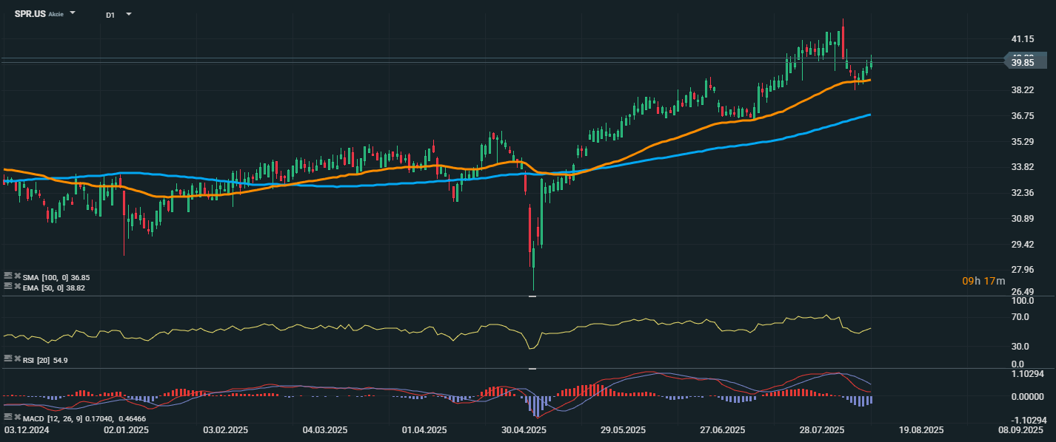The height and width of the screenshot is (442, 1056).
Task: Click the 36.75 price axis label
Action: [1023, 116]
